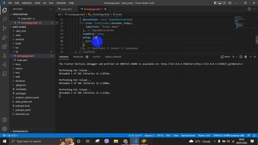Open Task View on taskbar
258x145 pixels.
coord(88,141)
